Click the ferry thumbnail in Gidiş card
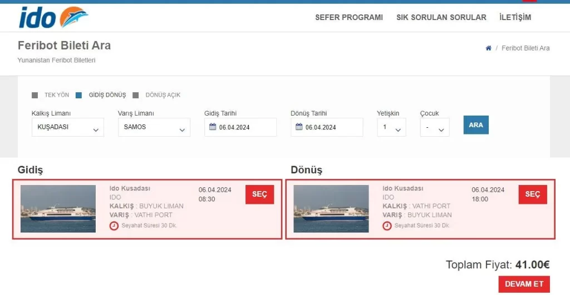The width and height of the screenshot is (570, 295). tap(58, 209)
